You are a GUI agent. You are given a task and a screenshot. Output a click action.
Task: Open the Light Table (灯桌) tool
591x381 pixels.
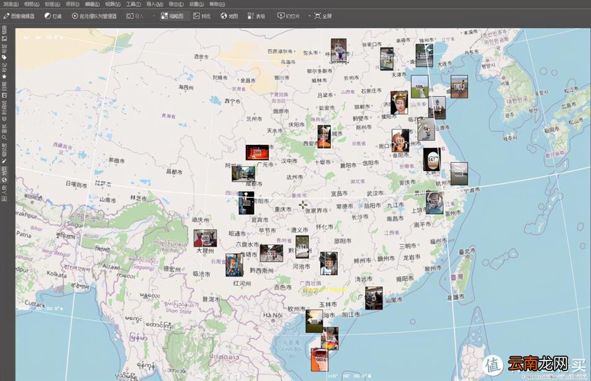(53, 16)
